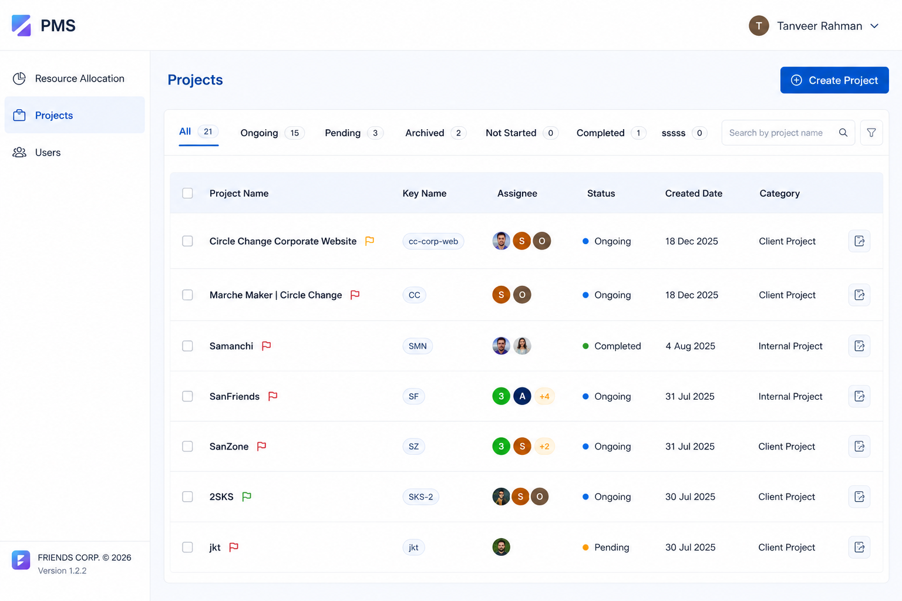Click the SanZone project name
This screenshot has height=601, width=902.
click(229, 447)
